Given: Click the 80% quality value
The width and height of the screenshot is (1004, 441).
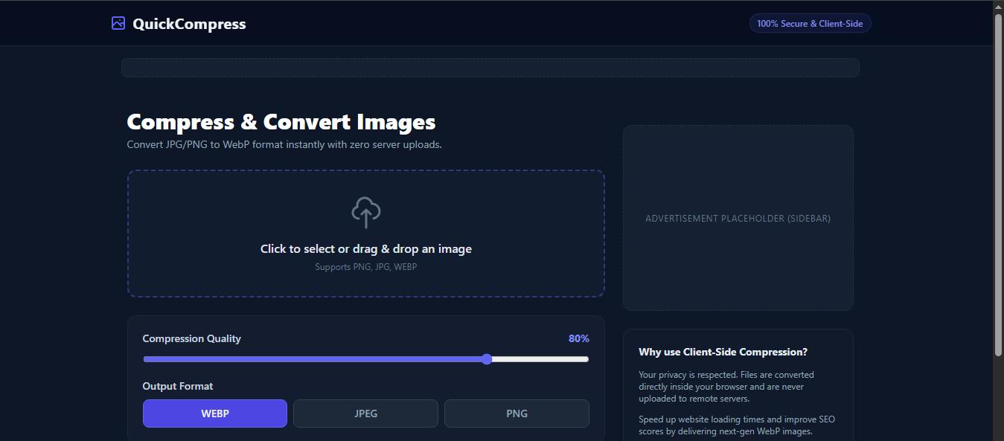Looking at the screenshot, I should coord(579,338).
